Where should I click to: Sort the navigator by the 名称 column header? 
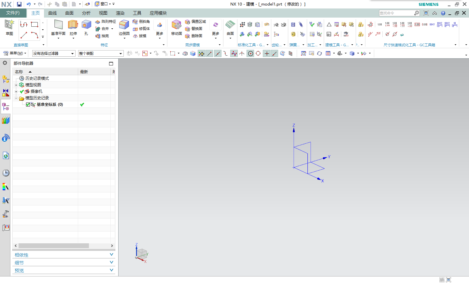pos(45,72)
